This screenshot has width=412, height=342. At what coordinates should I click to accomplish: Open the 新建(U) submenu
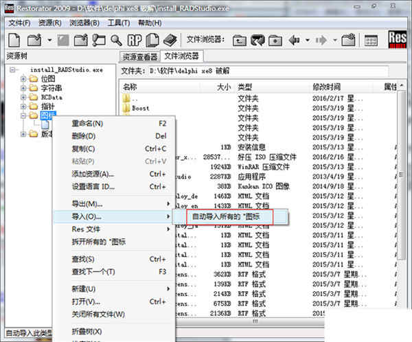tap(114, 289)
